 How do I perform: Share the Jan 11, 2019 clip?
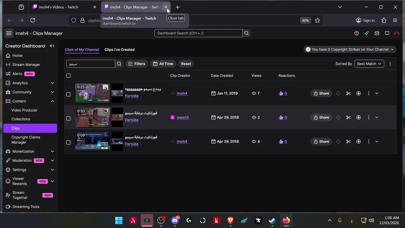coord(321,93)
